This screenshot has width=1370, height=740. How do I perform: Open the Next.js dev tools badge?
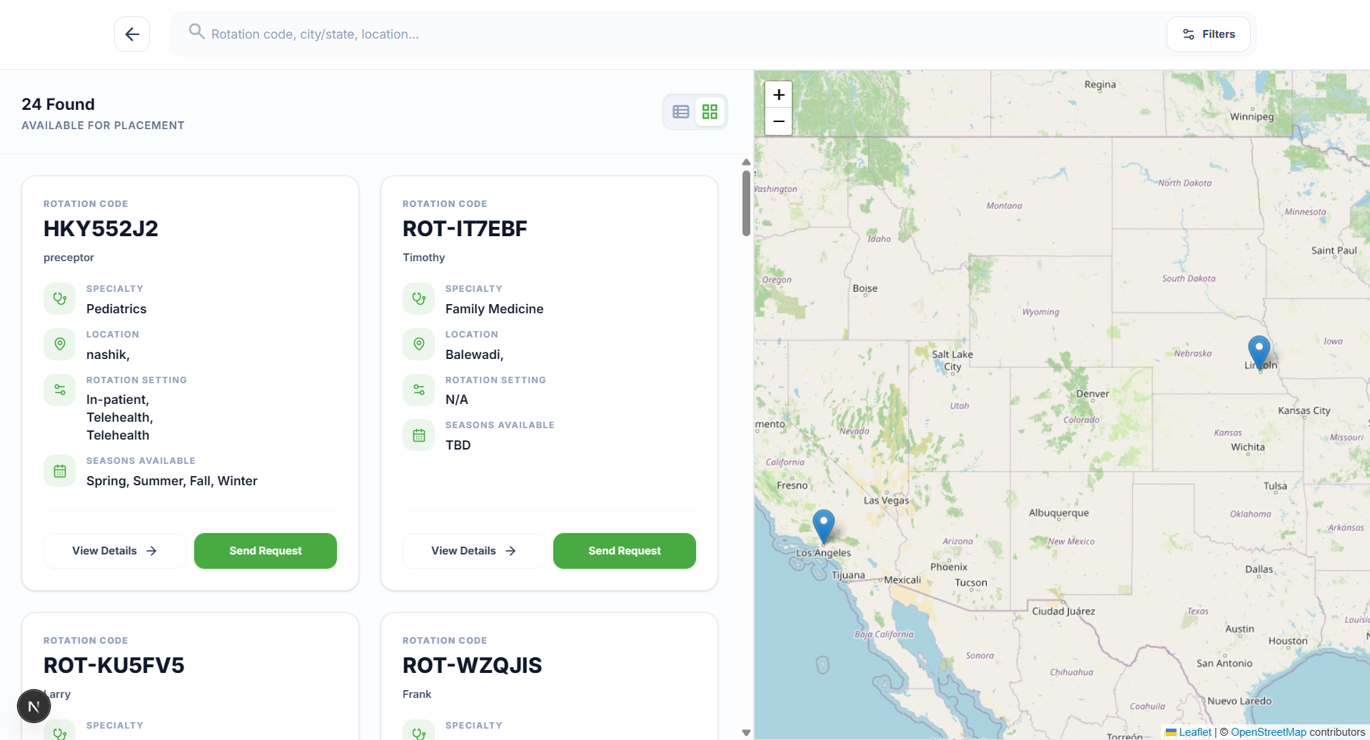click(x=34, y=706)
